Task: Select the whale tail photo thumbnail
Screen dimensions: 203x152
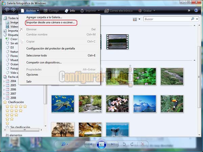Action: 117,129
